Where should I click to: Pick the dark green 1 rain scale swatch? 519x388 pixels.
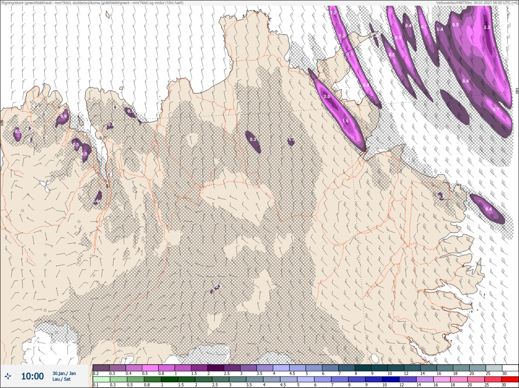(169, 379)
